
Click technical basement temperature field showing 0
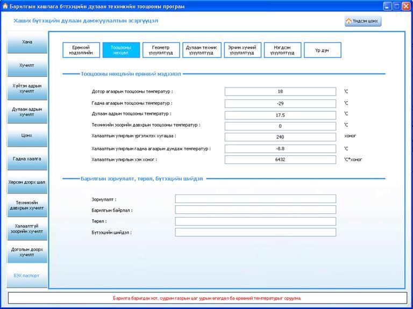(x=280, y=126)
